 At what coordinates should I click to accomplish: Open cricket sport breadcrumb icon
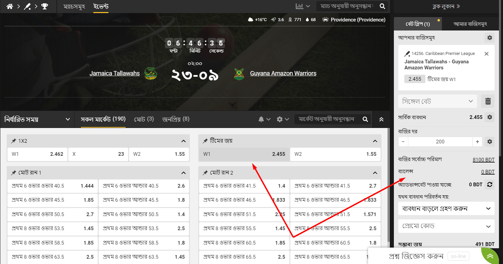point(27,6)
